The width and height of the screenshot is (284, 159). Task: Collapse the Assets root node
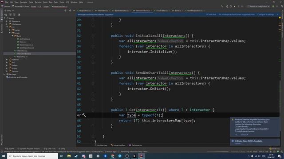[4, 18]
